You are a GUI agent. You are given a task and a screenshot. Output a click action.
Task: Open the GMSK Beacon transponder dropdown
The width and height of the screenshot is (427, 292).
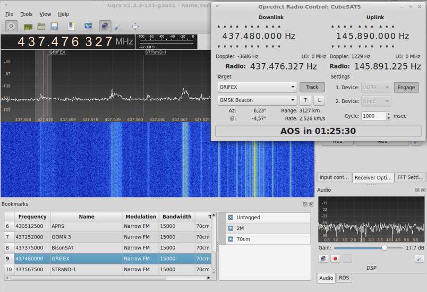257,100
